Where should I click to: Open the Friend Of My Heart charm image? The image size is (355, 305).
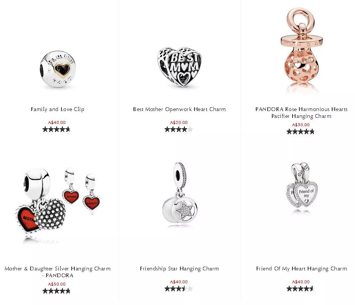[302, 187]
